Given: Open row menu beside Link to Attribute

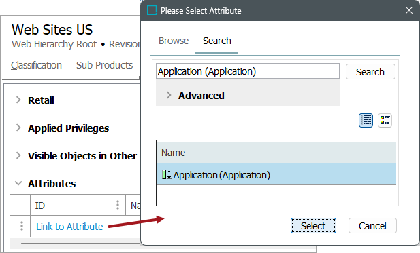Looking at the screenshot, I should [22, 226].
